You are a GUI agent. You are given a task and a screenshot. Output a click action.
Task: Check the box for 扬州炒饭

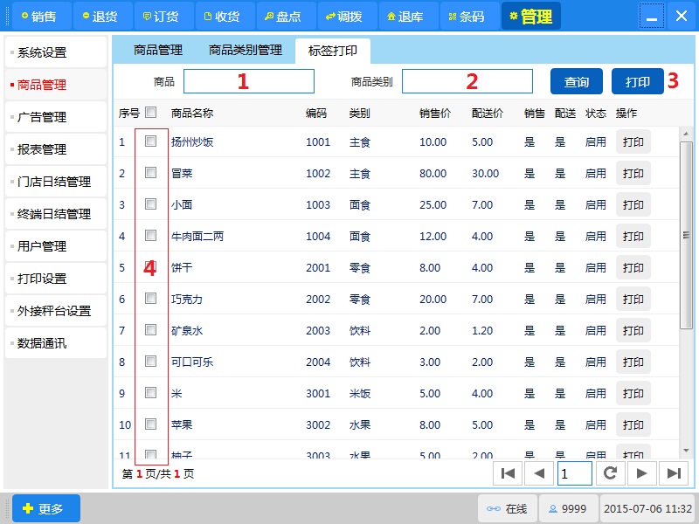(x=150, y=141)
